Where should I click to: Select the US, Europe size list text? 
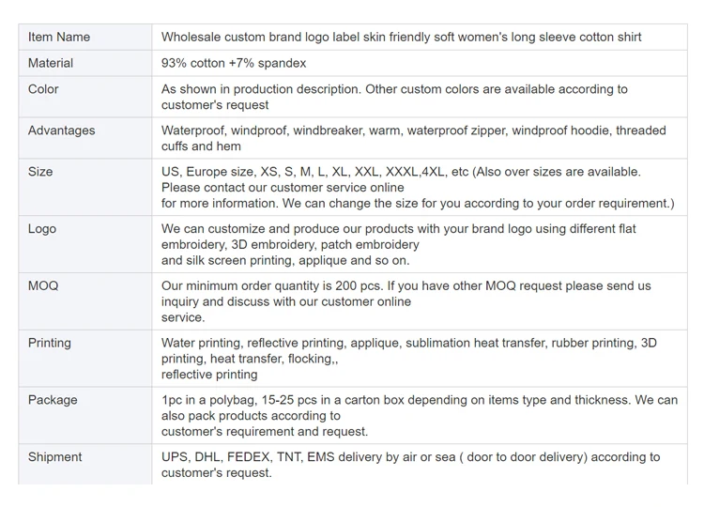(417, 187)
